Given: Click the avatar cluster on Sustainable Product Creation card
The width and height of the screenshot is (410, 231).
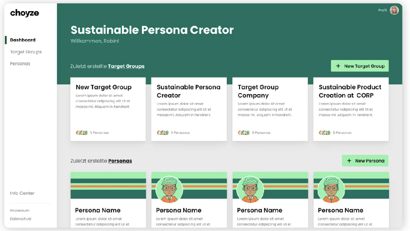Looking at the screenshot, I should point(324,132).
